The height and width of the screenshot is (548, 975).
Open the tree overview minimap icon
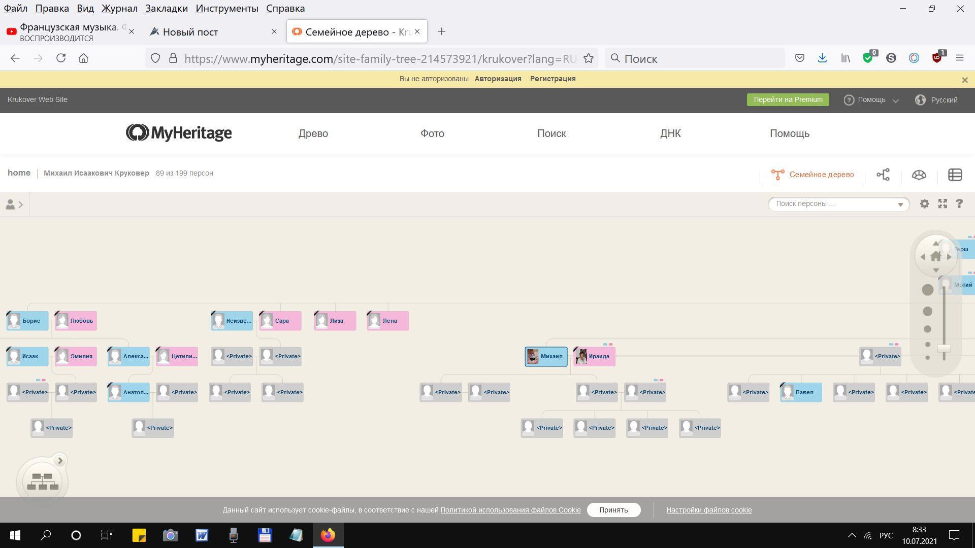pos(43,482)
